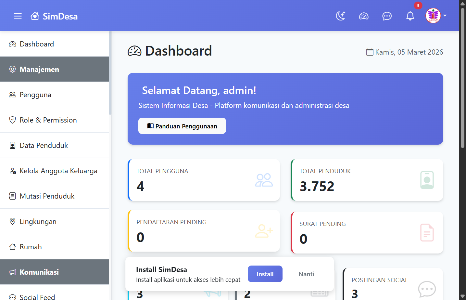Click the Role & Permission shield icon

(12, 120)
